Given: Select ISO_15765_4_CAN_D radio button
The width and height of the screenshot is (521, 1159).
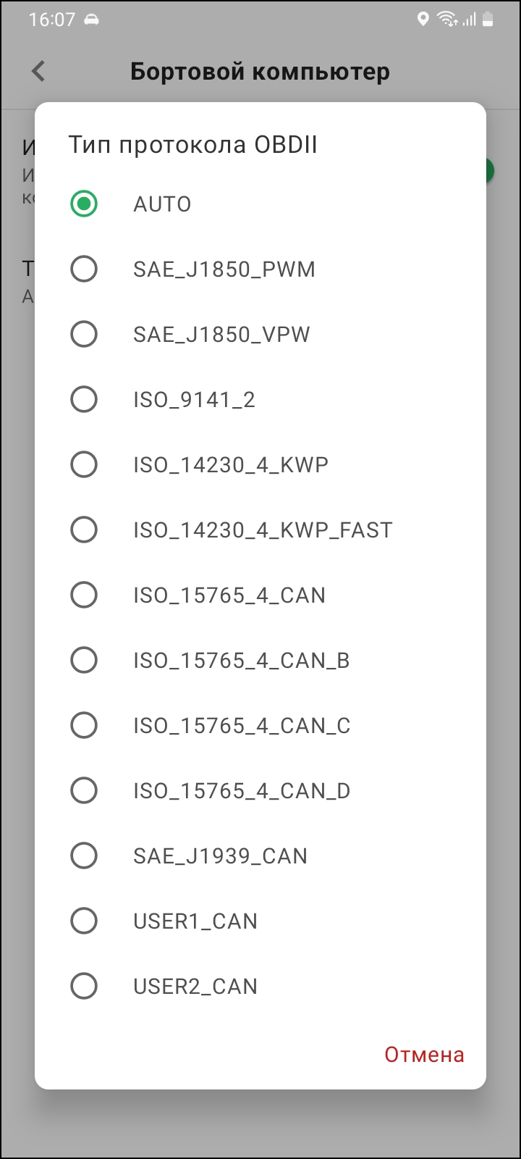Looking at the screenshot, I should [x=84, y=791].
